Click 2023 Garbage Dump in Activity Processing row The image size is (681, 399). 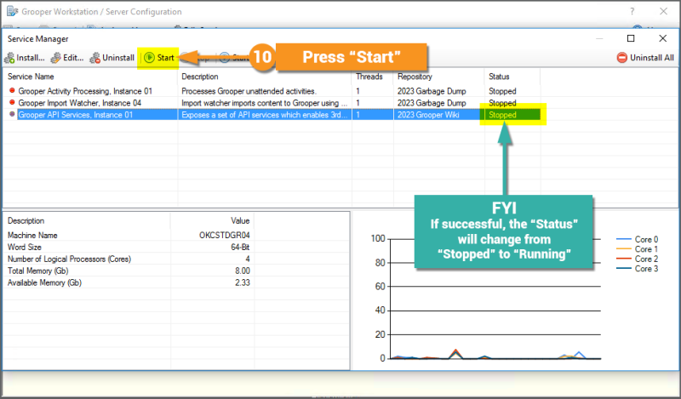[x=432, y=91]
